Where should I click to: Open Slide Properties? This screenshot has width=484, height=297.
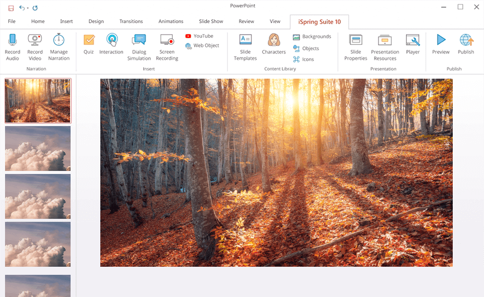click(x=355, y=45)
